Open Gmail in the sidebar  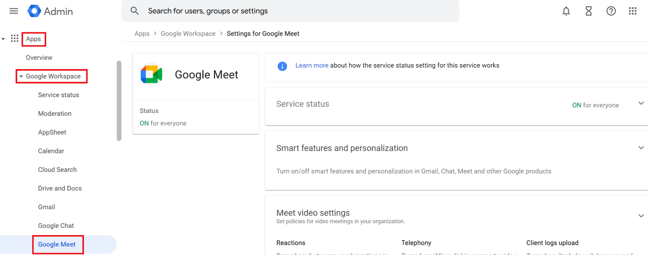point(47,207)
